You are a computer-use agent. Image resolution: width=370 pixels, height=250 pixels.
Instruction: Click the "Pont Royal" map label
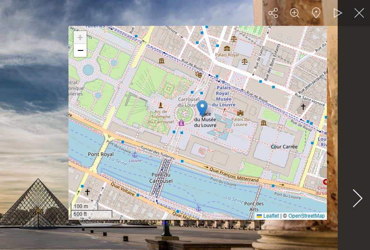click(101, 154)
